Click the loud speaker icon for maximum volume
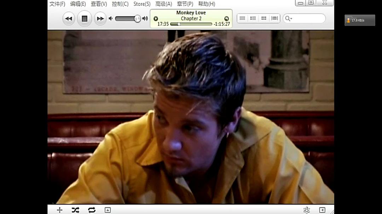This screenshot has height=214, width=382. click(145, 18)
